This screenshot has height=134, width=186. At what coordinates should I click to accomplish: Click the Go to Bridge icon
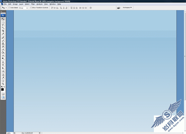coord(119,8)
